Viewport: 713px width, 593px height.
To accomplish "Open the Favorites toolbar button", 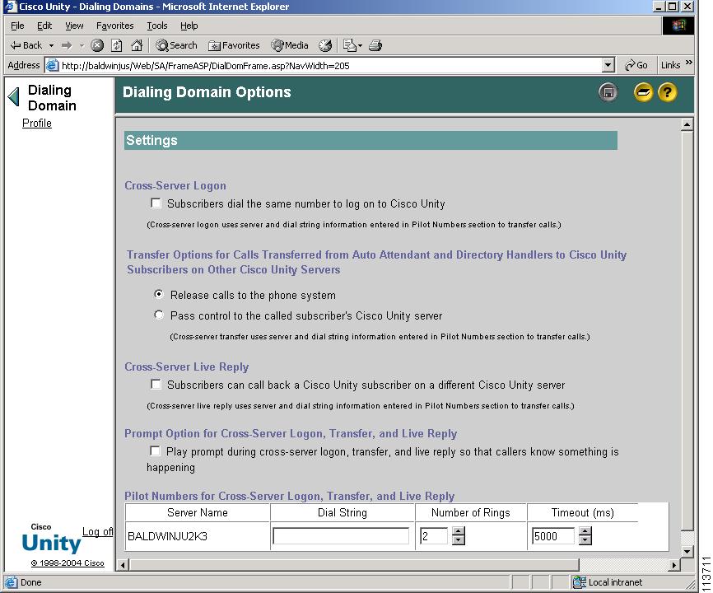I will coord(234,45).
